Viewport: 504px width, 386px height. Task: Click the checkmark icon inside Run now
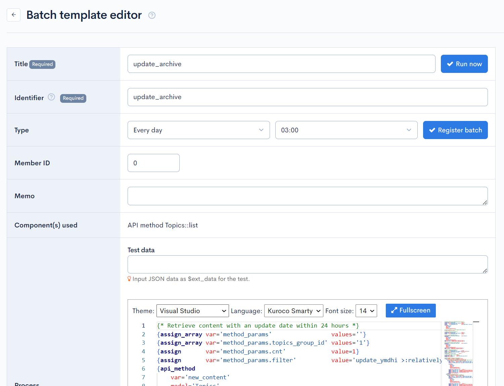pyautogui.click(x=450, y=64)
